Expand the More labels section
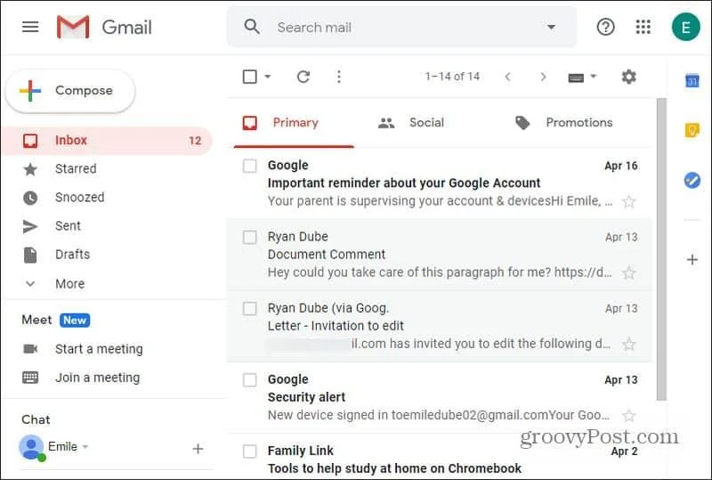712x480 pixels. pos(54,283)
